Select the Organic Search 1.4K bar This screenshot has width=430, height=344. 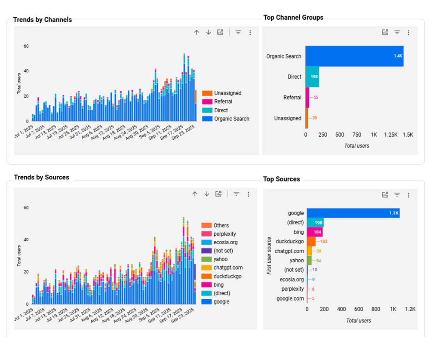(354, 56)
